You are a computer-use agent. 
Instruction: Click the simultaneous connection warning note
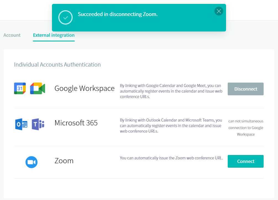pos(246,128)
